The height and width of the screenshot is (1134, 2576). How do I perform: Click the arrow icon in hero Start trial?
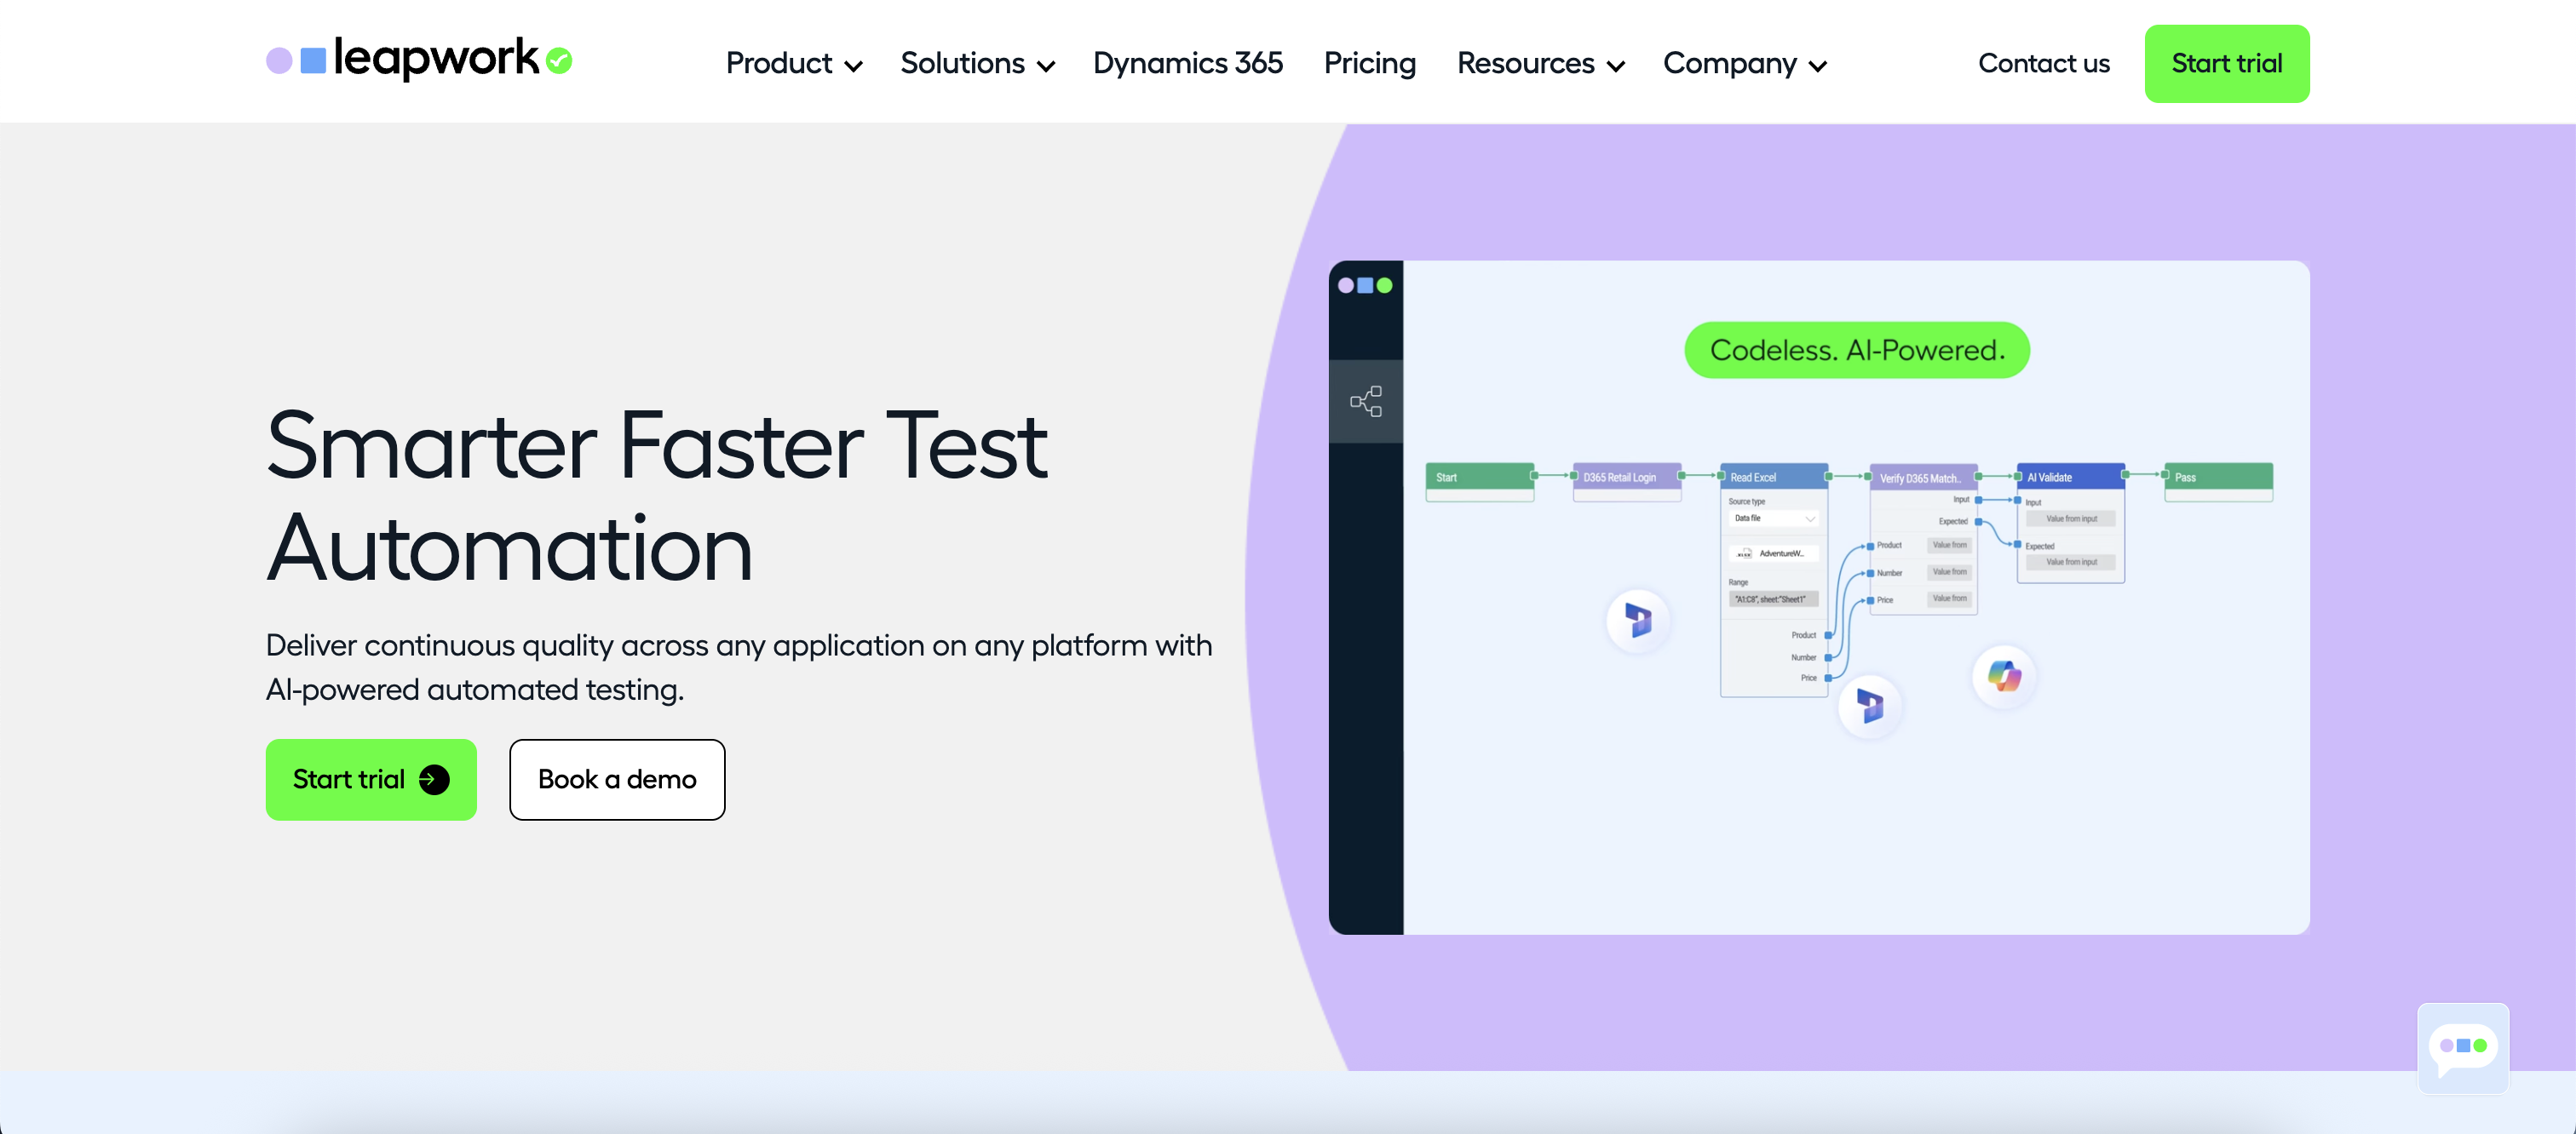434,779
